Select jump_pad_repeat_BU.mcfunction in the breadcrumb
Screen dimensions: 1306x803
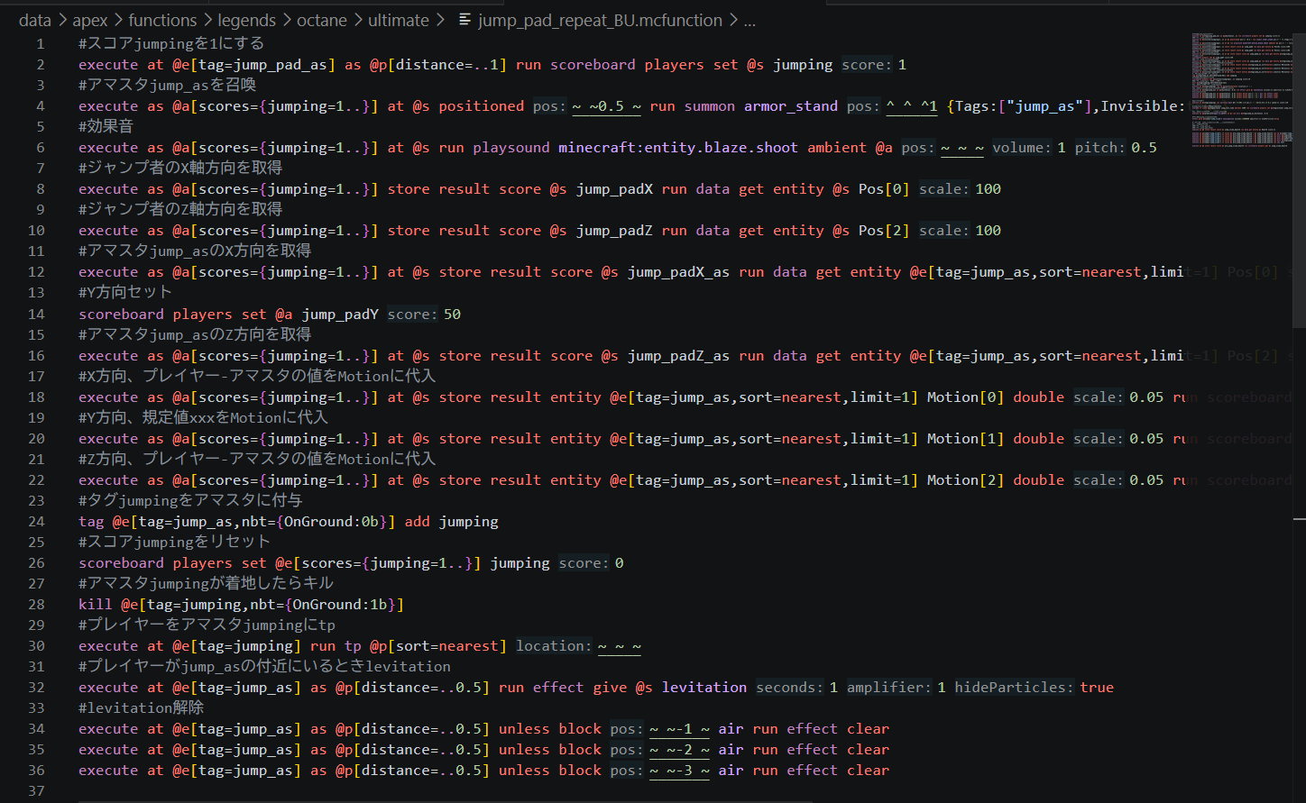[600, 20]
